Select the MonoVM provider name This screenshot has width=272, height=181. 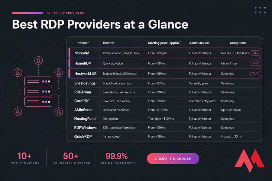point(82,53)
